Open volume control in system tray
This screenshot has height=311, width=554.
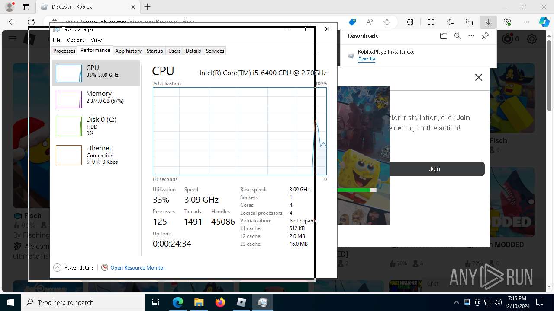tap(498, 302)
